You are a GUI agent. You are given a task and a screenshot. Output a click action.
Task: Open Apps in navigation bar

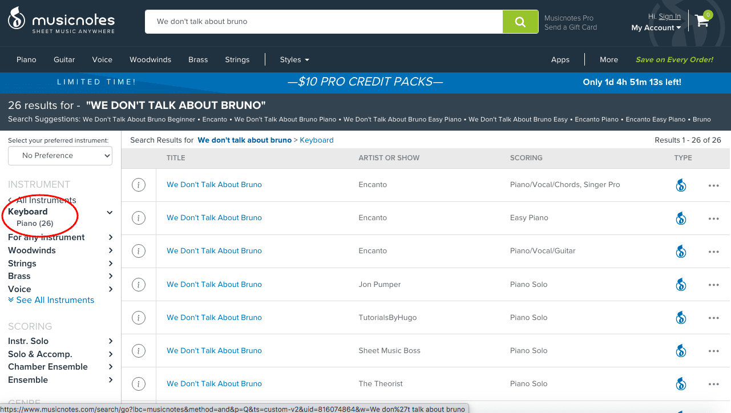pos(560,60)
